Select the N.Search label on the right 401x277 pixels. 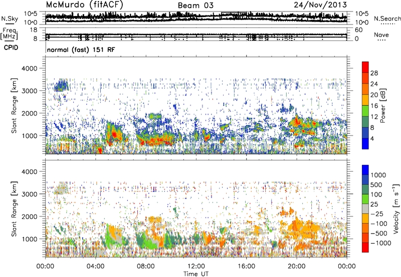387,18
